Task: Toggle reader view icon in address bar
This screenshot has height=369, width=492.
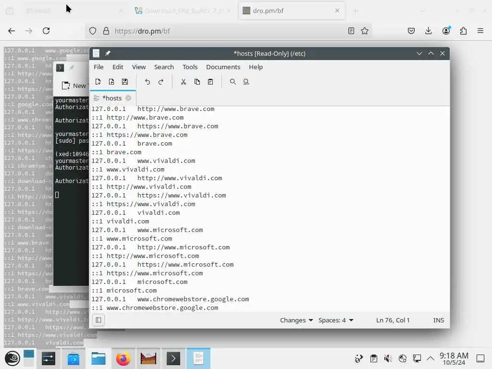Action: click(351, 31)
